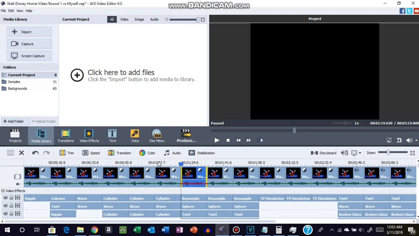
Task: Select the Media Library section
Action: pos(41,136)
